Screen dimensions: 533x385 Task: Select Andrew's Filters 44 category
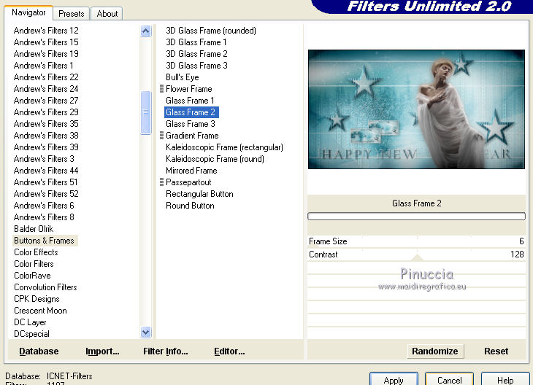tap(46, 171)
